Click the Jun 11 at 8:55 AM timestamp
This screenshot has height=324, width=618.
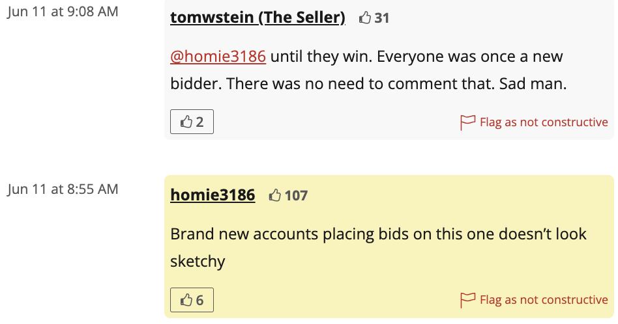[63, 189]
